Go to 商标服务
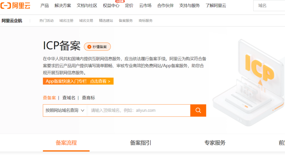 [146, 21]
